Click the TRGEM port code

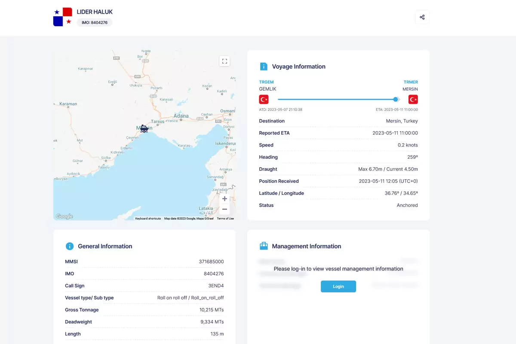(266, 82)
